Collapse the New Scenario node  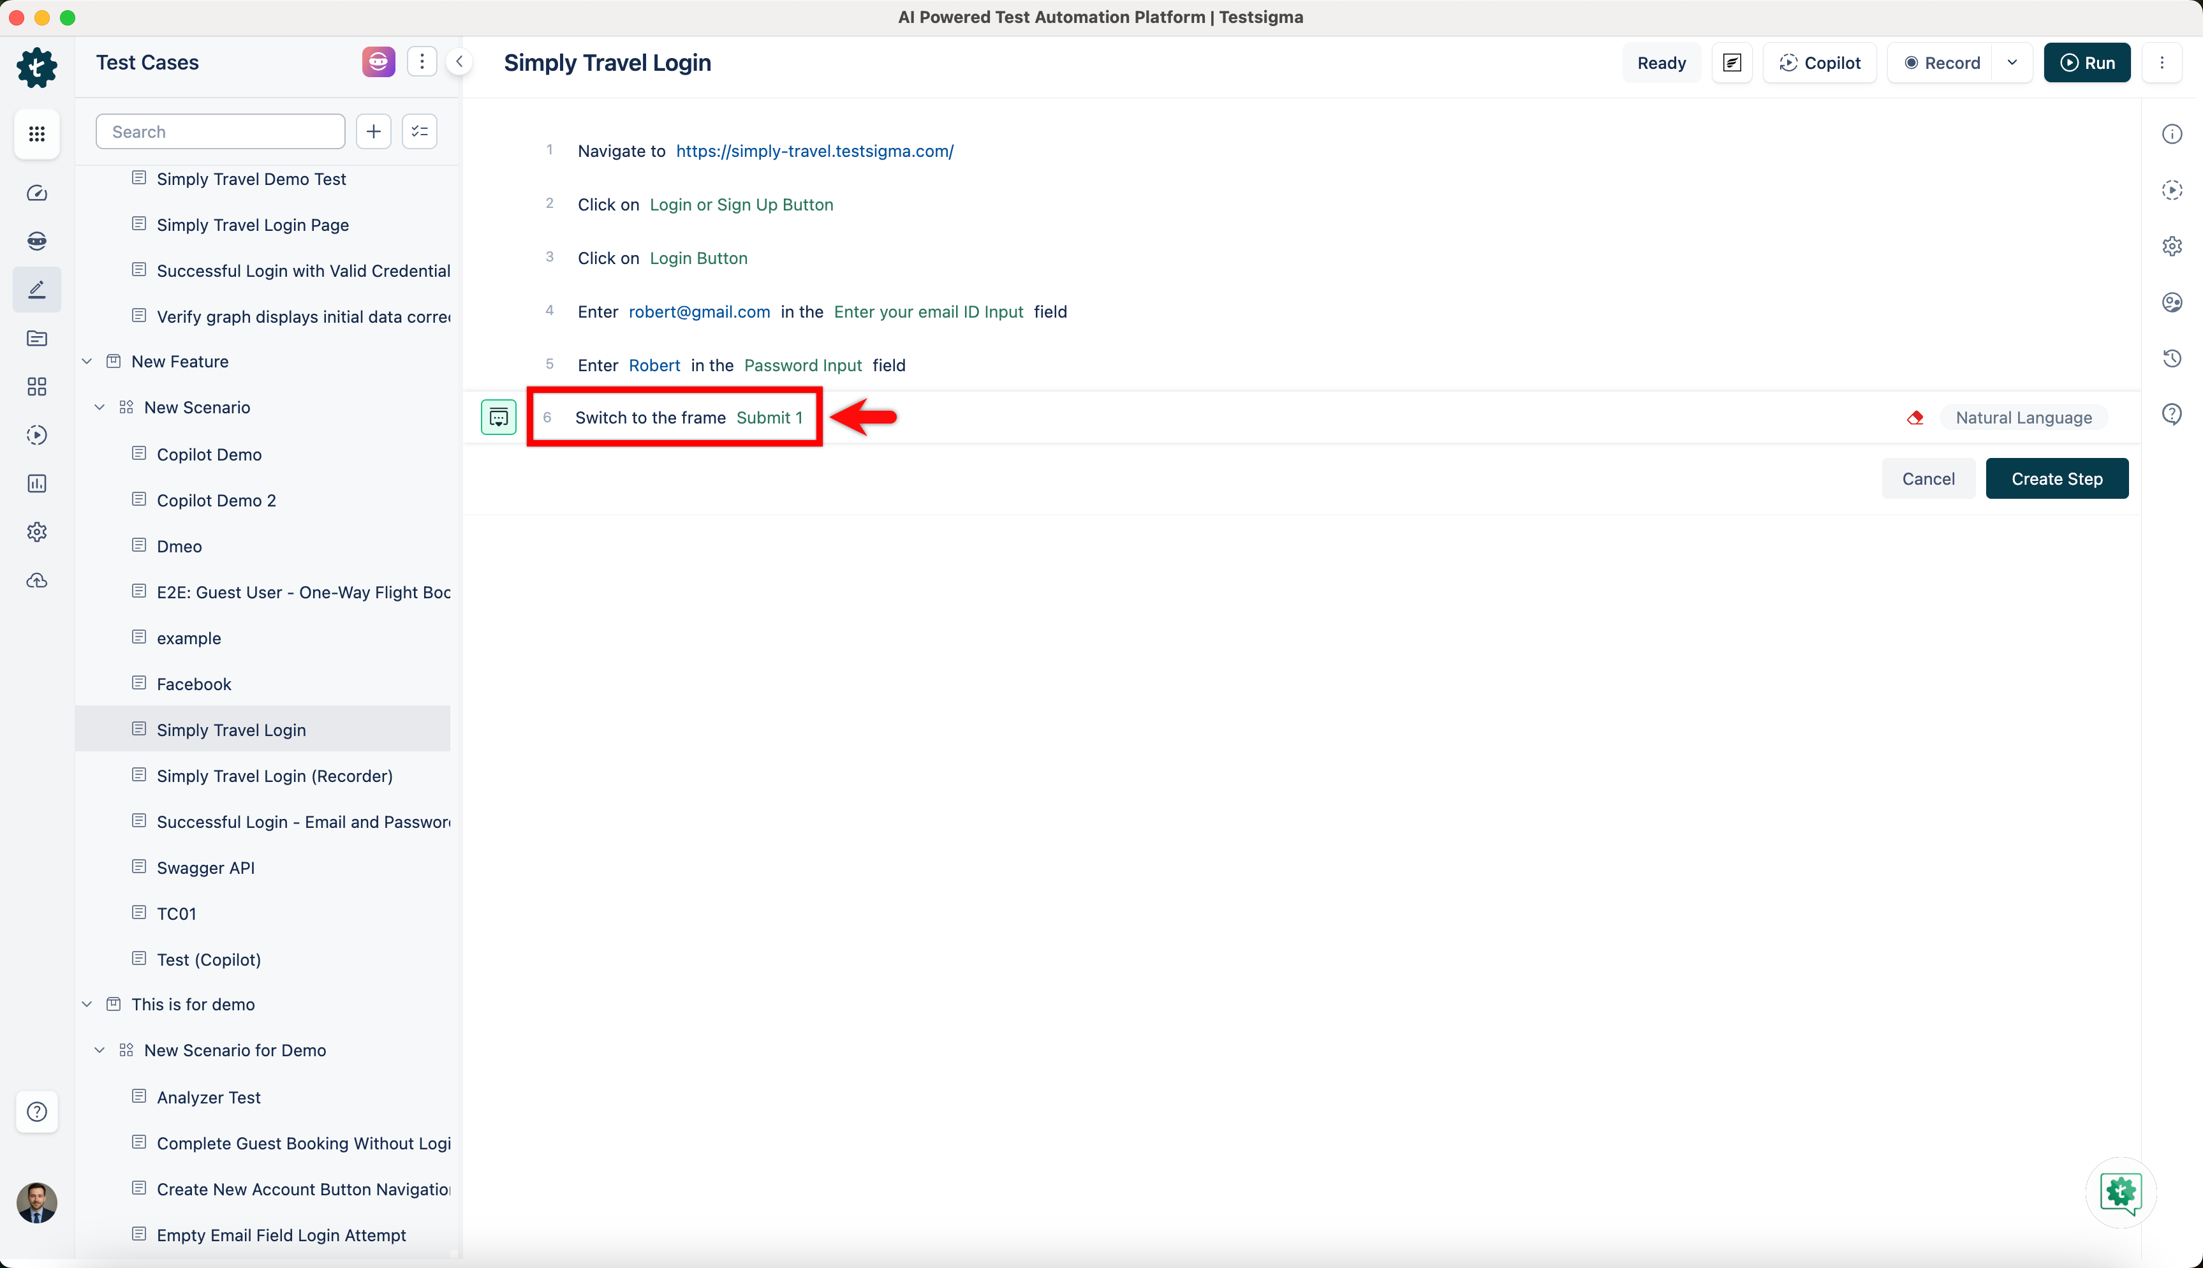[x=100, y=408]
